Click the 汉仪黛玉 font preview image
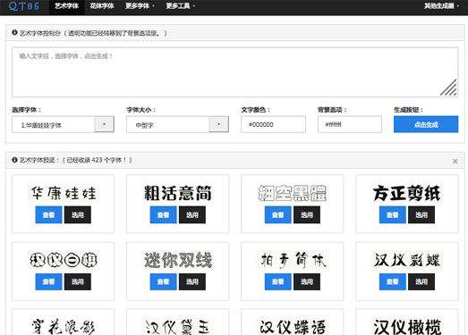Screen dimensions: 468x335 click(x=178, y=326)
